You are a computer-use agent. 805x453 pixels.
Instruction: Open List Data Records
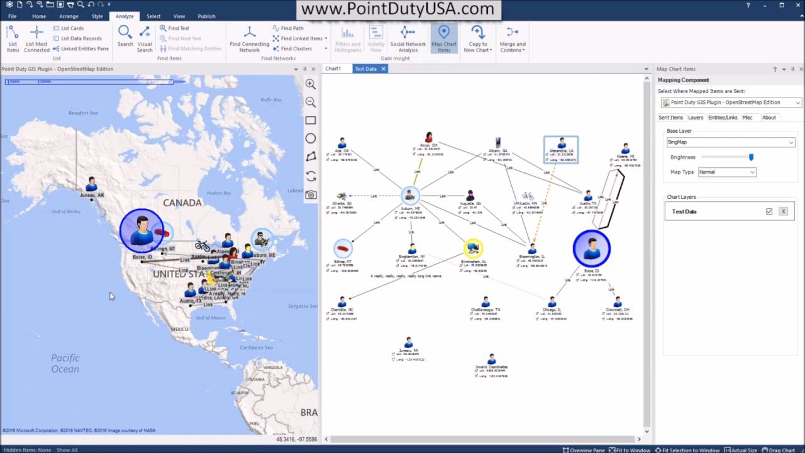pyautogui.click(x=77, y=38)
